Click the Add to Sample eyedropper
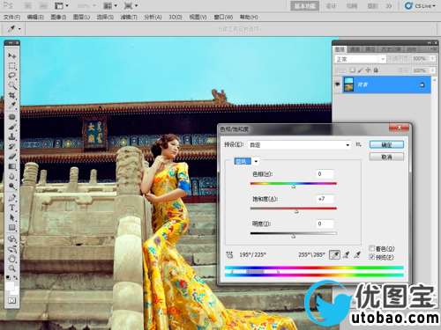The width and height of the screenshot is (441, 330). coord(346,254)
